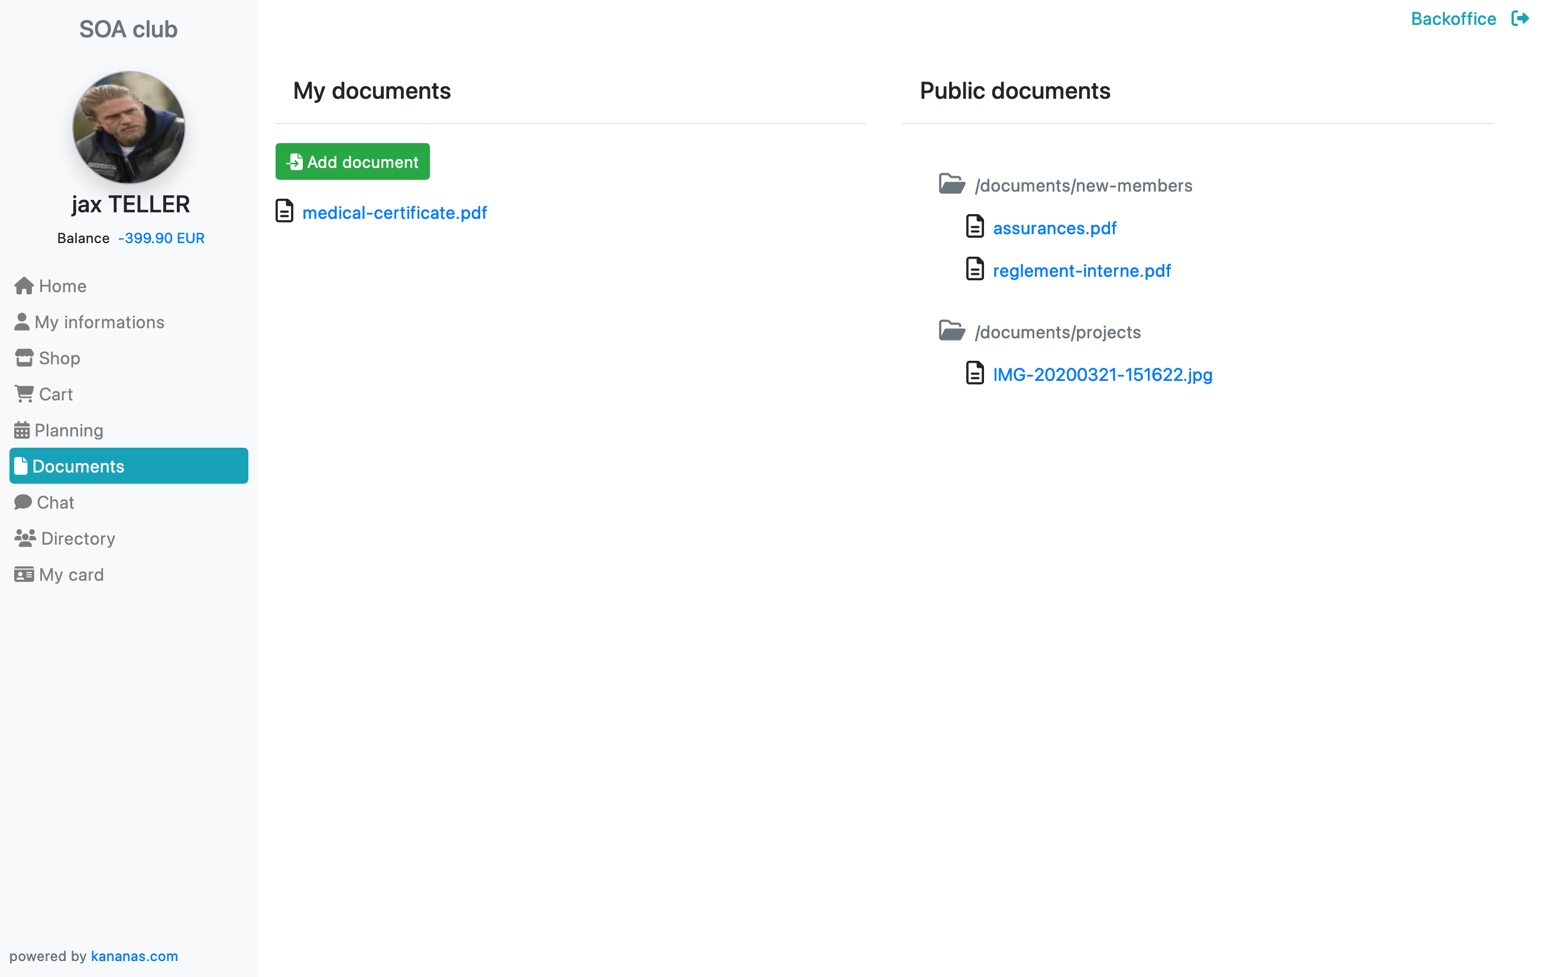Click the Add document button
Image resolution: width=1547 pixels, height=977 pixels.
tap(352, 161)
